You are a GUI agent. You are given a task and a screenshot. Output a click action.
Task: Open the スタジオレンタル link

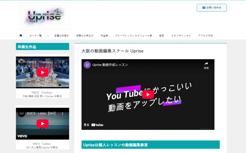click(181, 35)
